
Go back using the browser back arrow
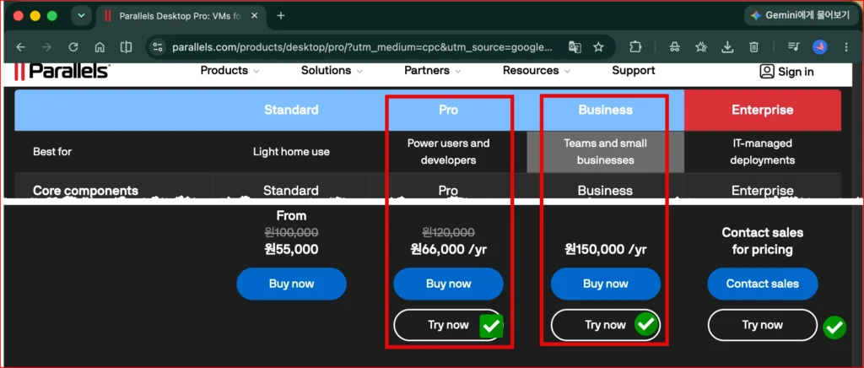[20, 47]
